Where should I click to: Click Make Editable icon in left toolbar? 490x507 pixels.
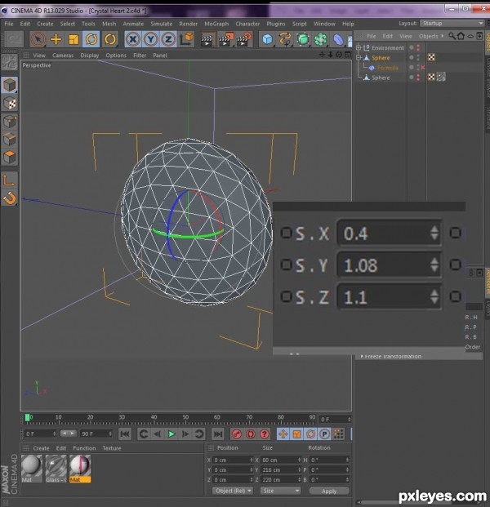9,62
